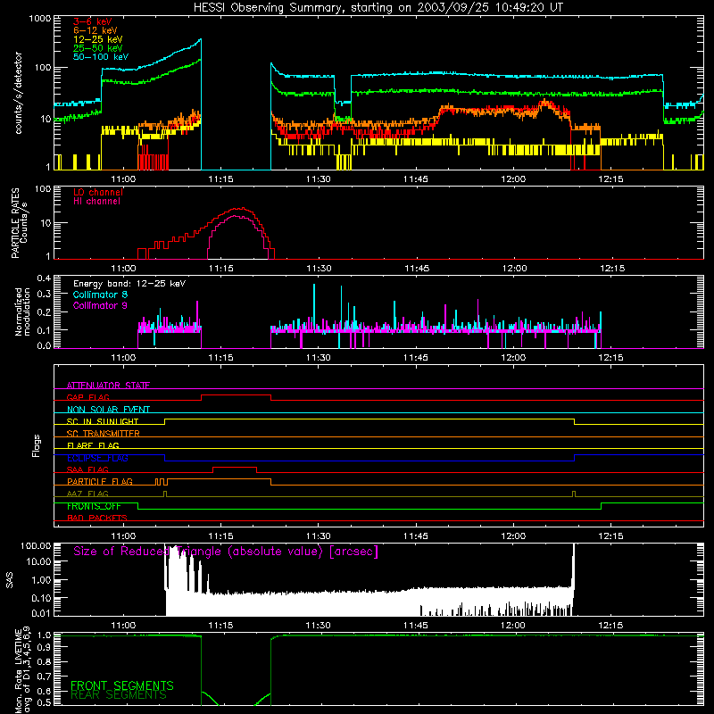The height and width of the screenshot is (714, 714).
Task: Click the SAS axis label
Action: click(9, 580)
